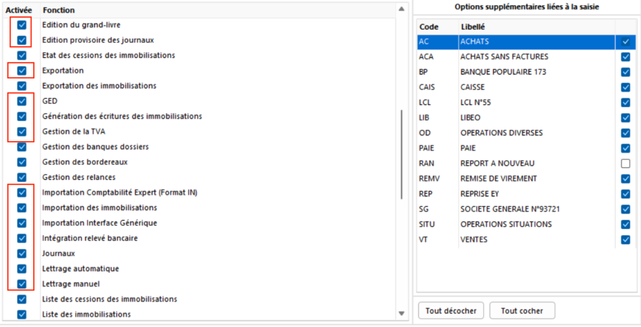Uncheck the PAIE journal option
The width and height of the screenshot is (641, 327).
click(x=625, y=148)
